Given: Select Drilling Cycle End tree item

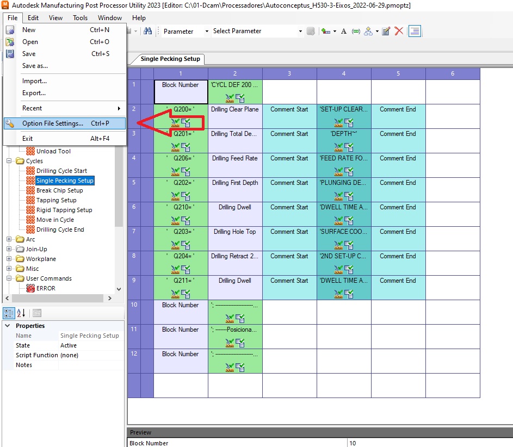Looking at the screenshot, I should click(60, 229).
